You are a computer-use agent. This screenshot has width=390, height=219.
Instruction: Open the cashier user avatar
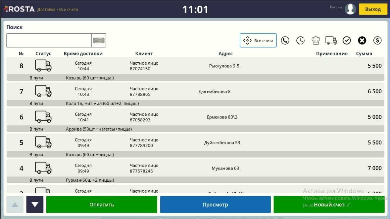350,9
